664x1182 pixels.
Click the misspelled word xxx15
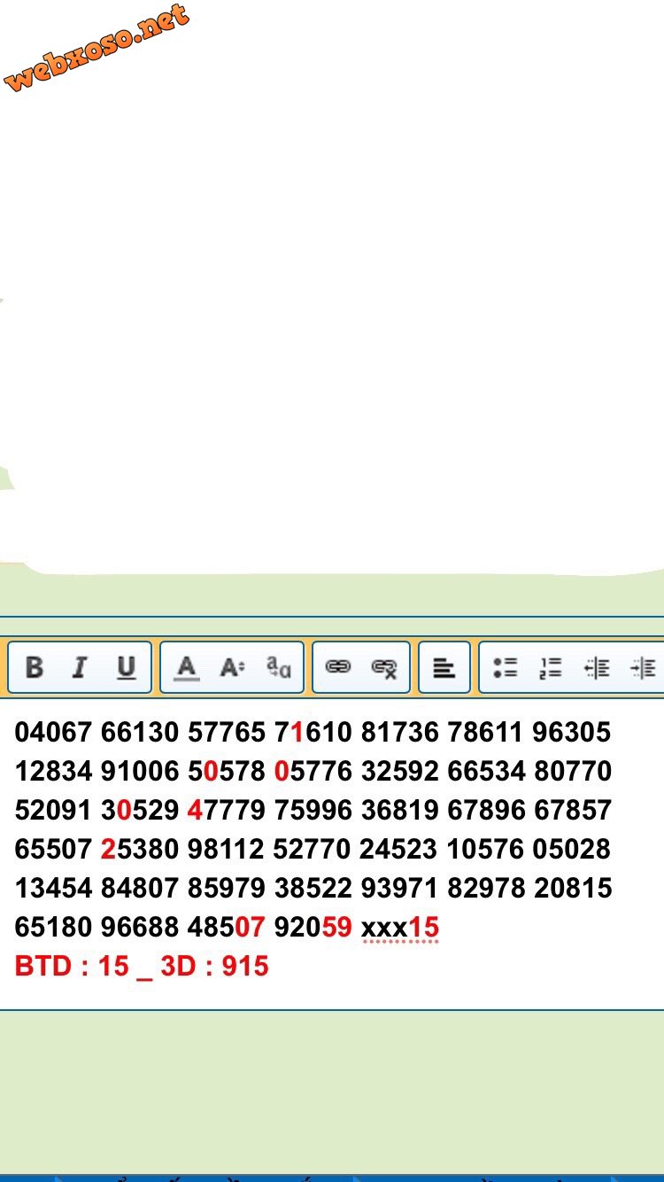point(400,928)
